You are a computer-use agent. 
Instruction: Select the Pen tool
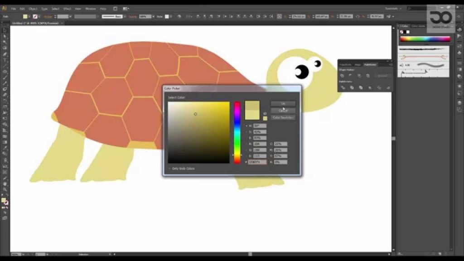tap(5, 54)
